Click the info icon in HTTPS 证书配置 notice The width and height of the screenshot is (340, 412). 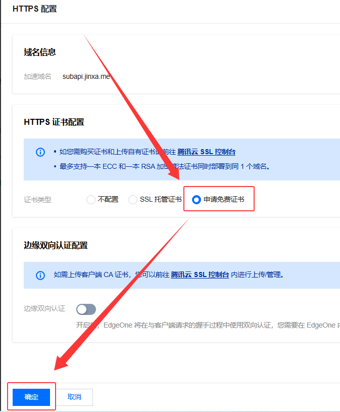point(40,152)
